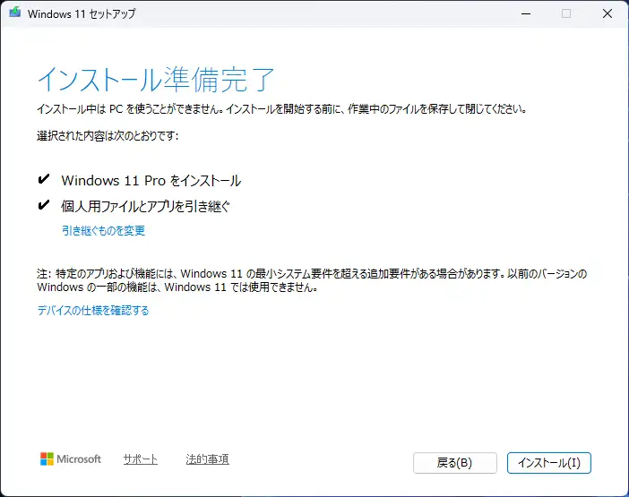Image resolution: width=629 pixels, height=497 pixels.
Task: Select the Windows 11 Pro をインストール text
Action: tap(151, 181)
